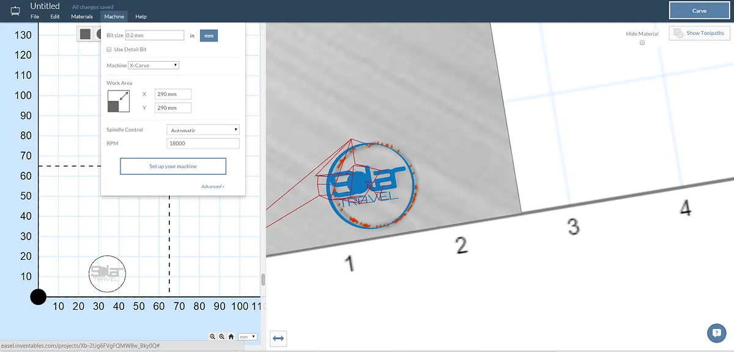Screen dimensions: 734x352
Task: Enable the Use Detail Bit checkbox
Action: (x=109, y=50)
